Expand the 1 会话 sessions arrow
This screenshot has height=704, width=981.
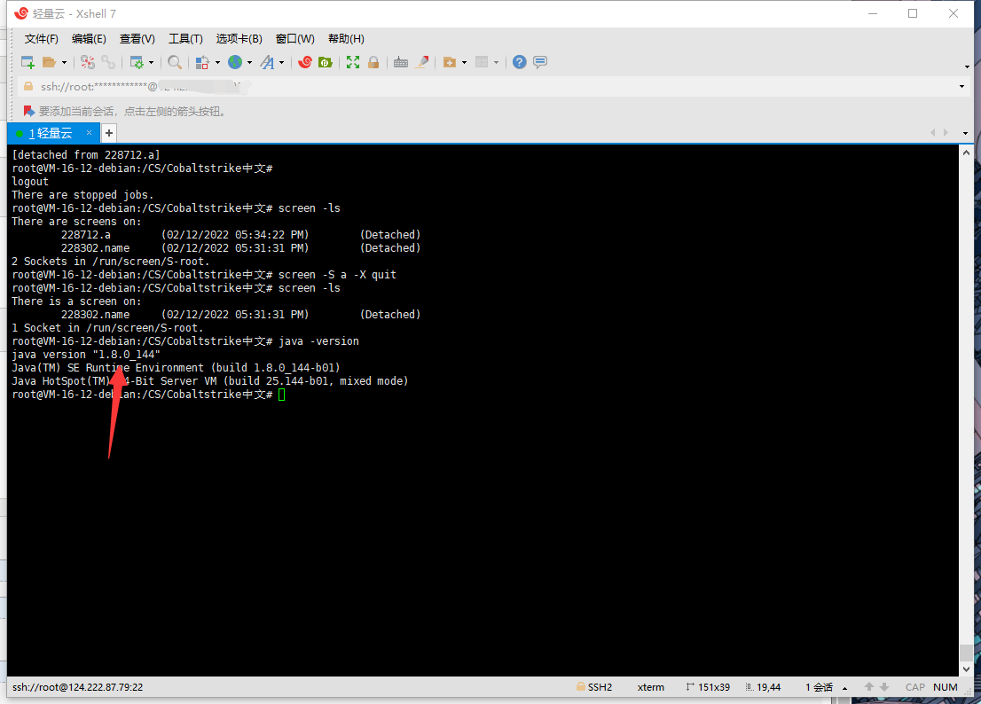pyautogui.click(x=844, y=688)
